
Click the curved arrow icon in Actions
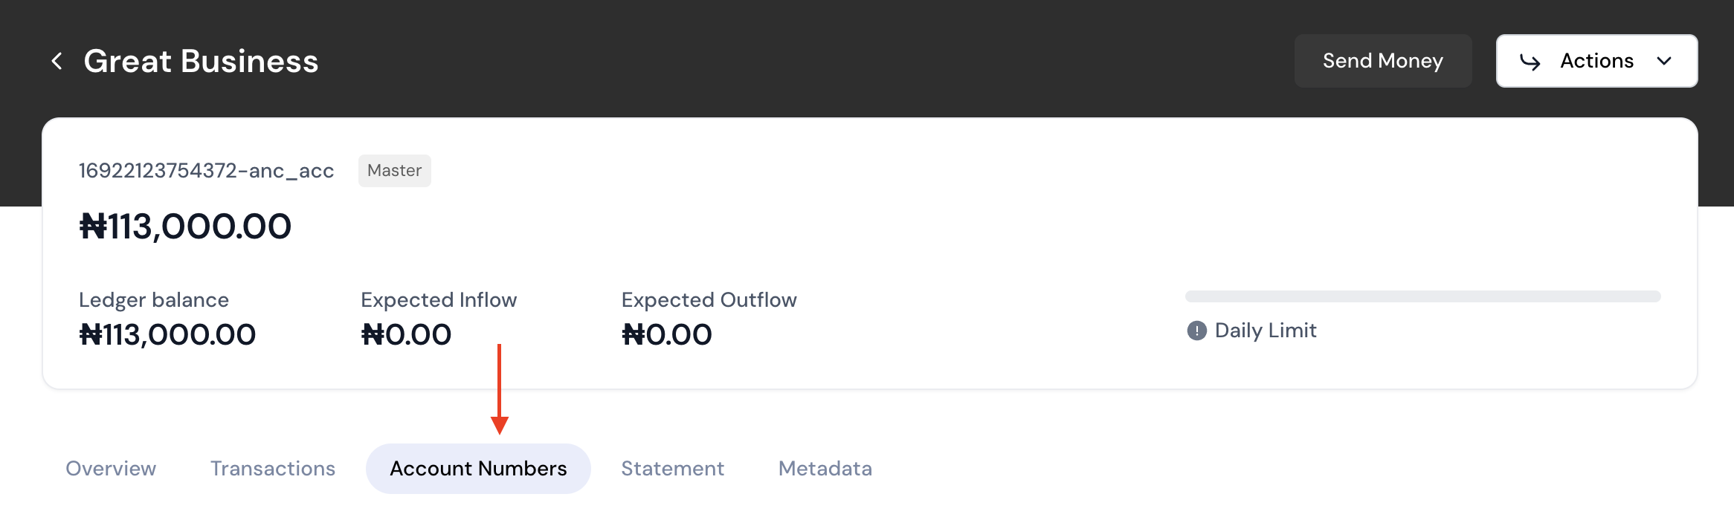pos(1530,62)
